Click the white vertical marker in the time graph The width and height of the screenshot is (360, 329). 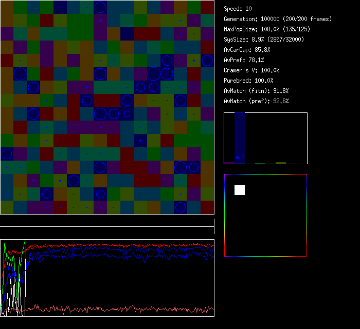pos(25,277)
